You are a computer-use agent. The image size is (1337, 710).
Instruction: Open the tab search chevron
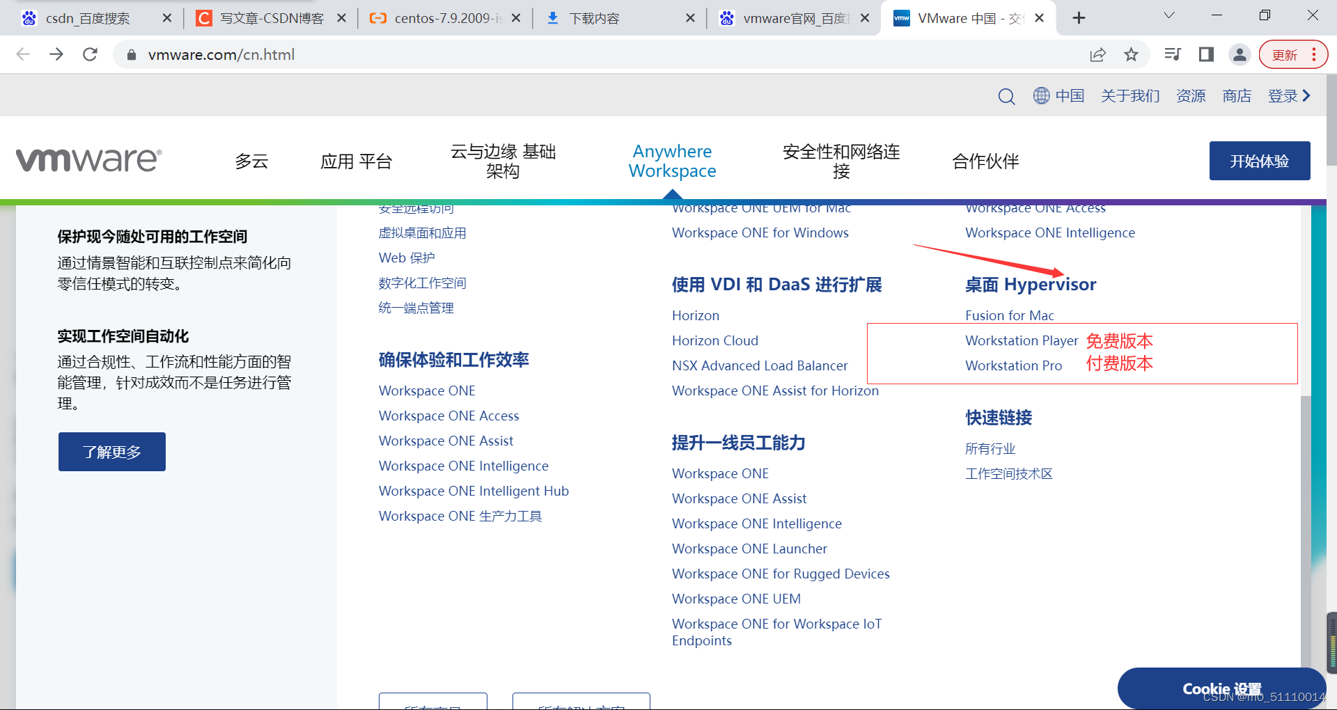1169,15
